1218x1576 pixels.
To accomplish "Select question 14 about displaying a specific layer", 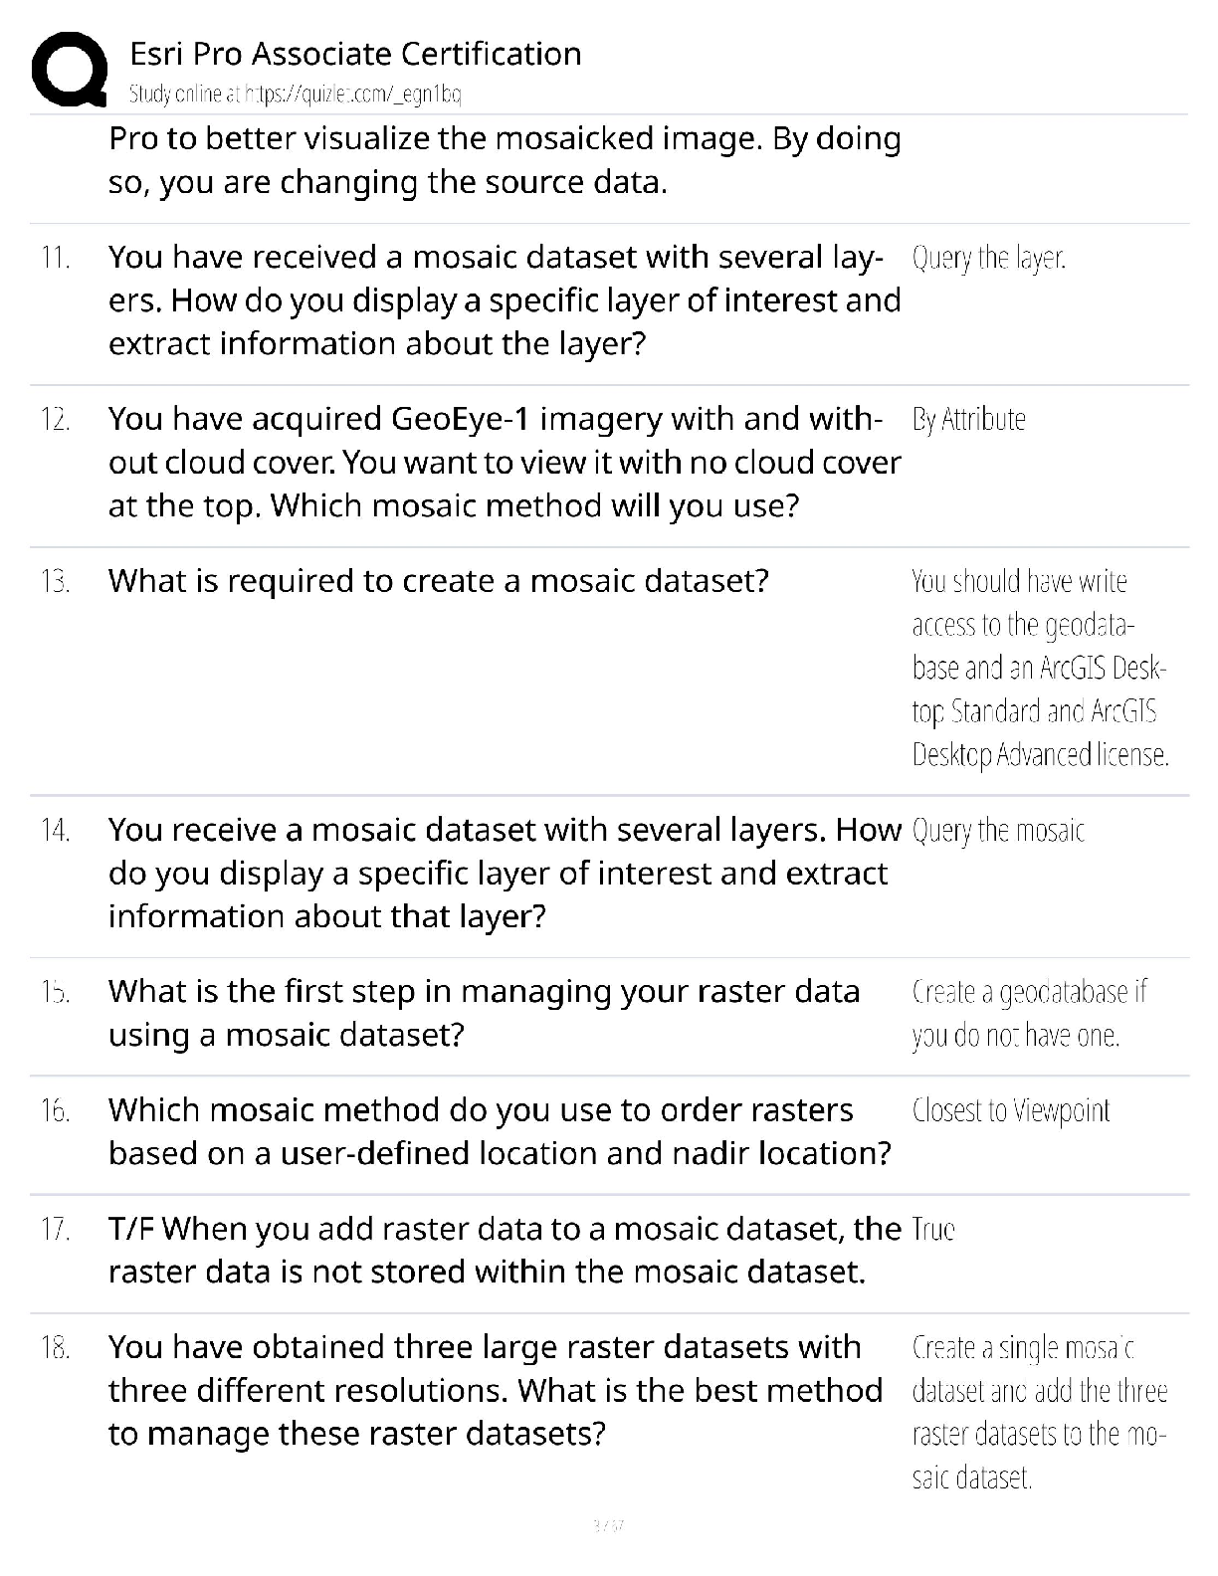I will pos(504,874).
